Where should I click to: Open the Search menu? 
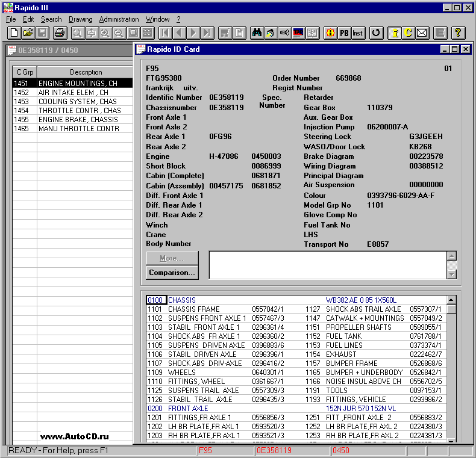pos(51,19)
